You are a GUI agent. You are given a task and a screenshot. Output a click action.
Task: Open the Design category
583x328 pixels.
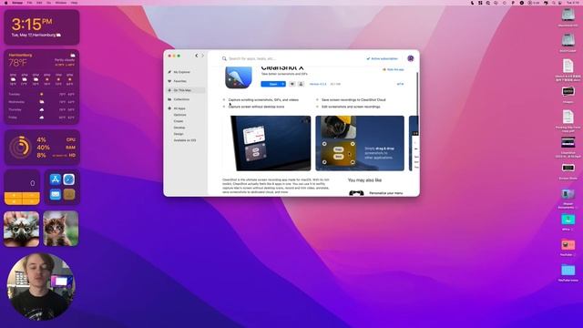pos(179,134)
